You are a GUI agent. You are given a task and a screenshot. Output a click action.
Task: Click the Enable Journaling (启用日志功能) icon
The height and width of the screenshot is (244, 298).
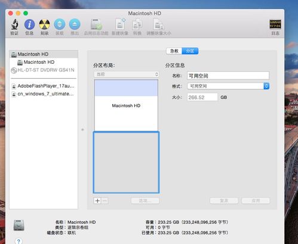coord(96,24)
